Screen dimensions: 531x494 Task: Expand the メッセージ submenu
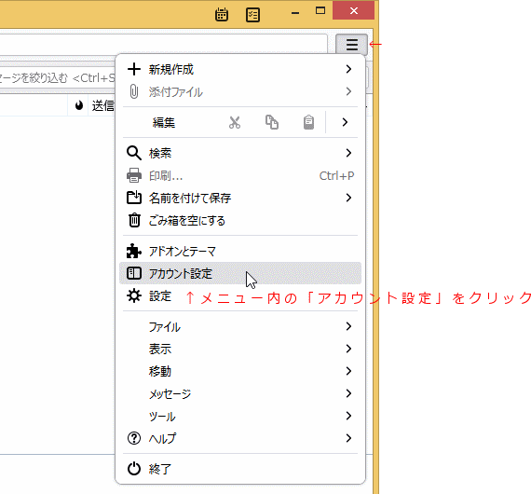pyautogui.click(x=240, y=393)
